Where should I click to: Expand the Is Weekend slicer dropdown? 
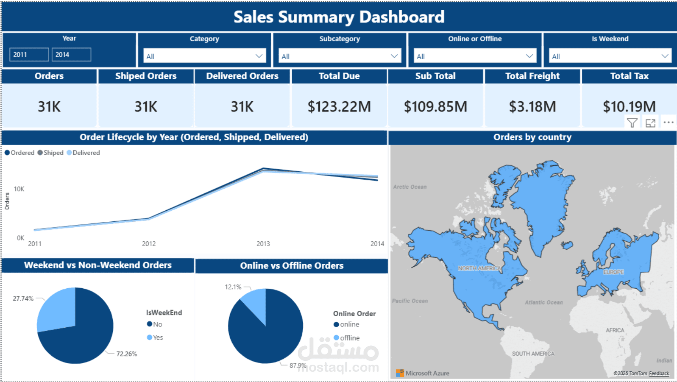[x=665, y=56]
